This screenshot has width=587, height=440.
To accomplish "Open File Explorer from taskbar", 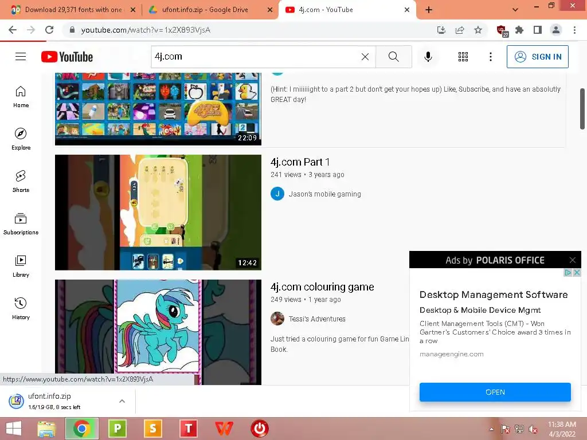I will 46,429.
